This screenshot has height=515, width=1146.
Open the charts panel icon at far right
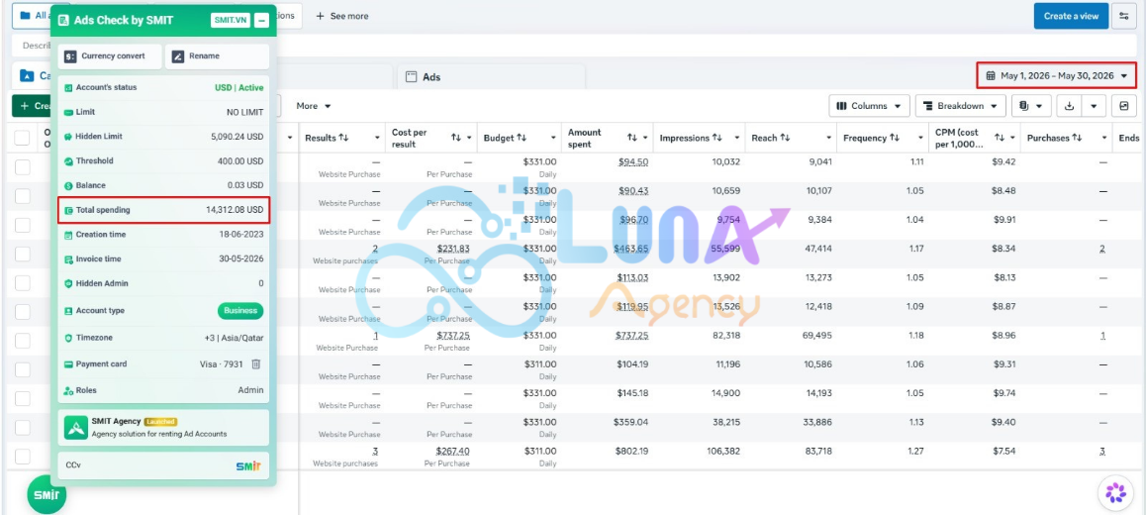pyautogui.click(x=1123, y=106)
